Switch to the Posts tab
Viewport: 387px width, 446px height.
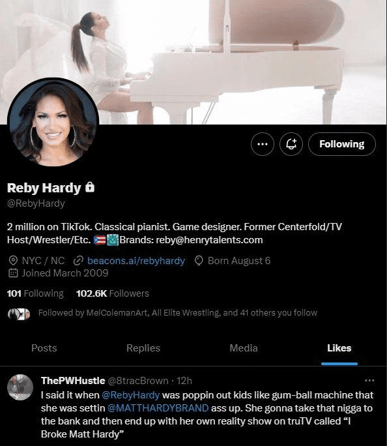click(44, 348)
